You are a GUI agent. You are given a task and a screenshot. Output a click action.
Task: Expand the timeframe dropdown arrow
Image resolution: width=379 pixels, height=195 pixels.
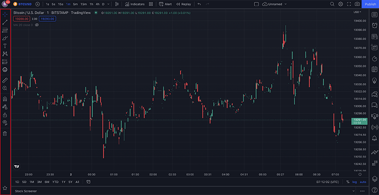point(108,4)
